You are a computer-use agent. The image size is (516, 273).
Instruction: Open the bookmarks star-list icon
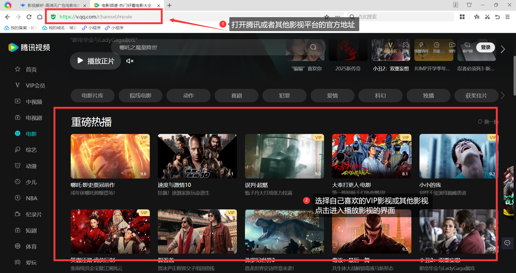[x=476, y=17]
